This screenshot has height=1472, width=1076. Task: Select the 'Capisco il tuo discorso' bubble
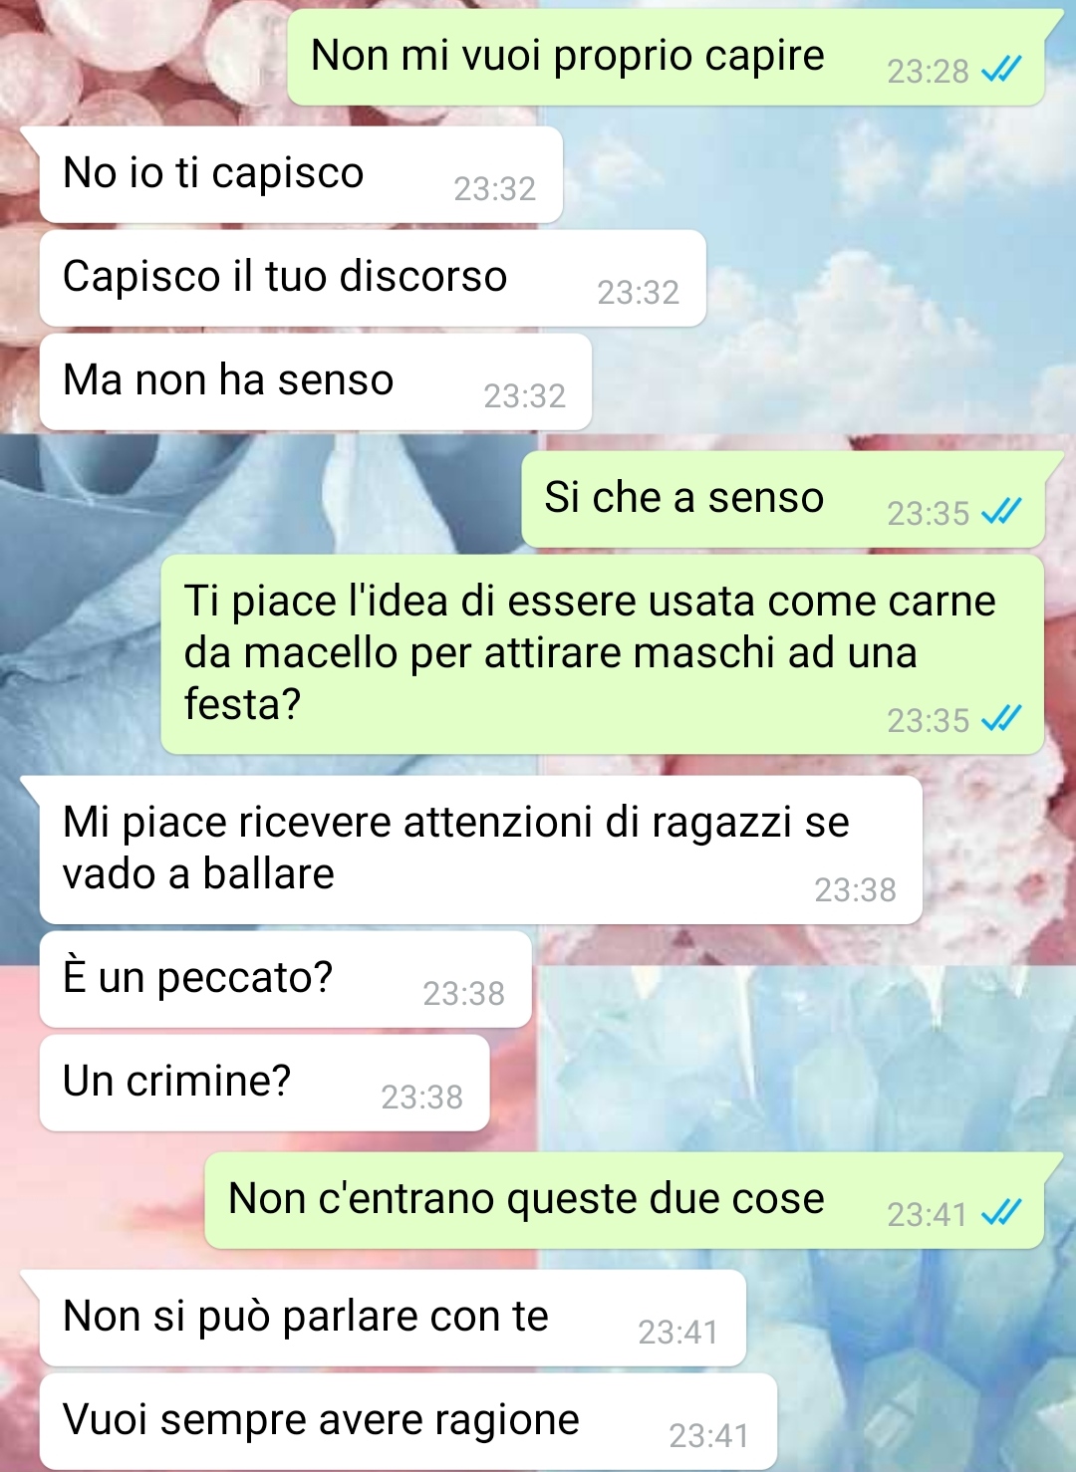[373, 279]
